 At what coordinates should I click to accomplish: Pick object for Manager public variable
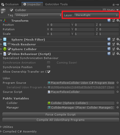click(x=117, y=107)
